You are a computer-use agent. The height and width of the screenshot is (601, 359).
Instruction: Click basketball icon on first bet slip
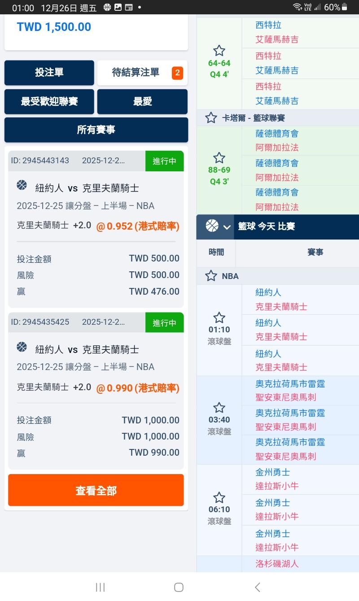tap(22, 185)
